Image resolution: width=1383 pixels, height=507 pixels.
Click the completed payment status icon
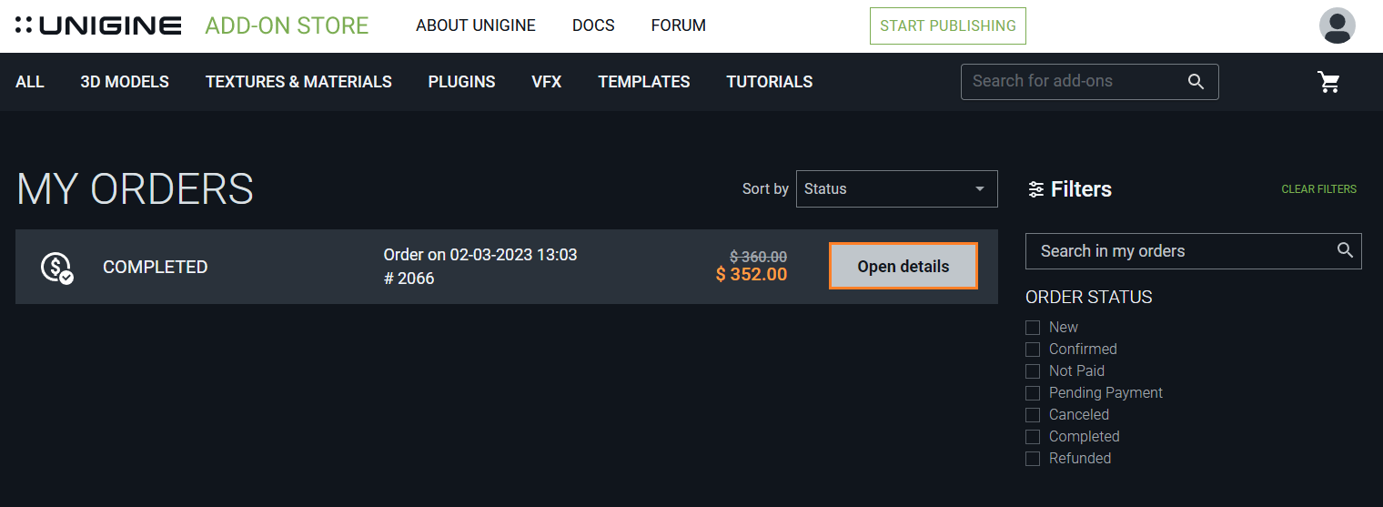coord(57,268)
